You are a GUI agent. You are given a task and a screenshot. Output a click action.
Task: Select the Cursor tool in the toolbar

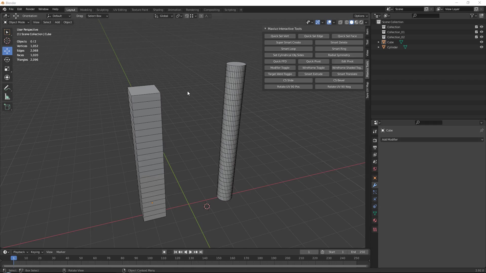click(7, 41)
